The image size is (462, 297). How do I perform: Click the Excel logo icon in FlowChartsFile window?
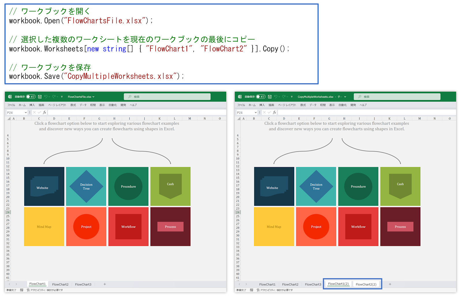click(x=10, y=97)
